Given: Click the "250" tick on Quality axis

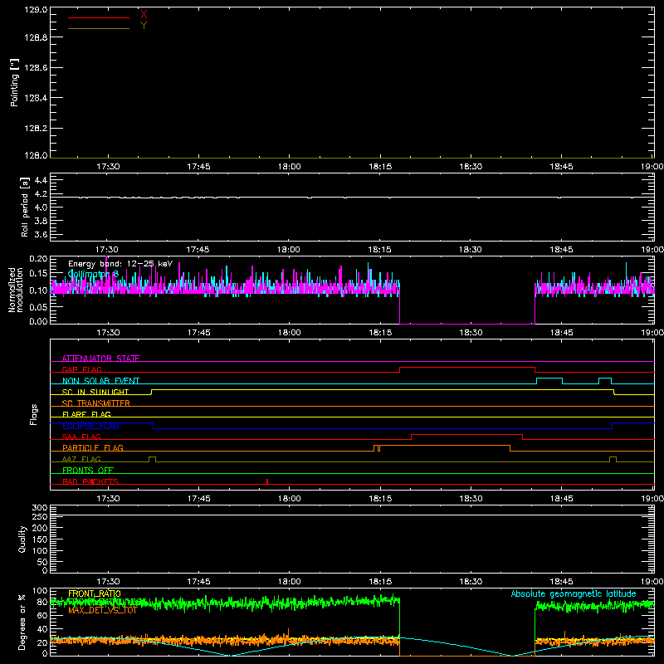Looking at the screenshot, I should click(40, 516).
